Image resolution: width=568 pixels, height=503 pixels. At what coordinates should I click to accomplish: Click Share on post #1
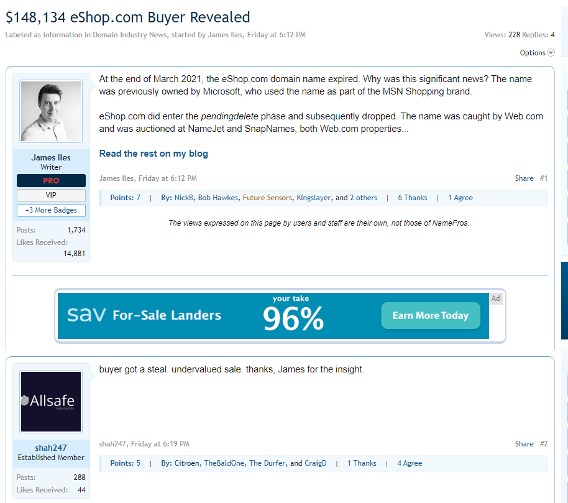coord(524,178)
